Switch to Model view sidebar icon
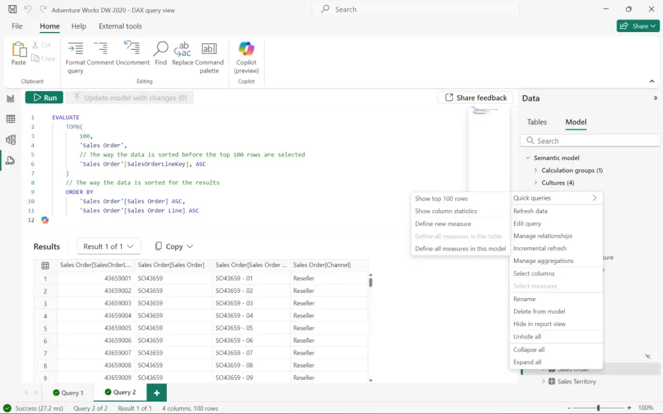Viewport: 663px width, 414px height. (x=10, y=140)
